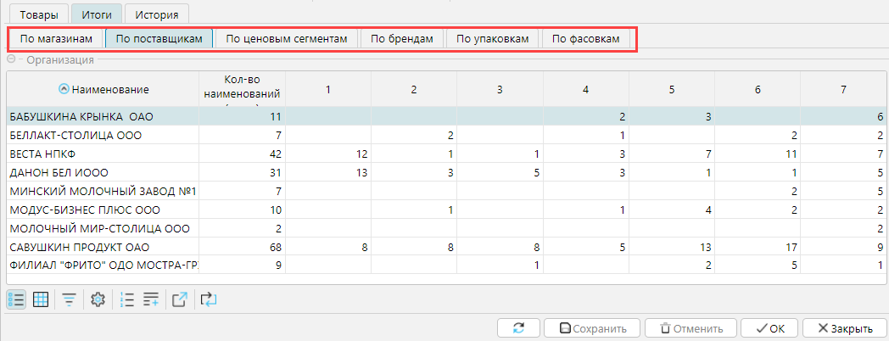This screenshot has height=341, width=889.
Task: Open the filter icon in bottom toolbar
Action: coord(69,299)
